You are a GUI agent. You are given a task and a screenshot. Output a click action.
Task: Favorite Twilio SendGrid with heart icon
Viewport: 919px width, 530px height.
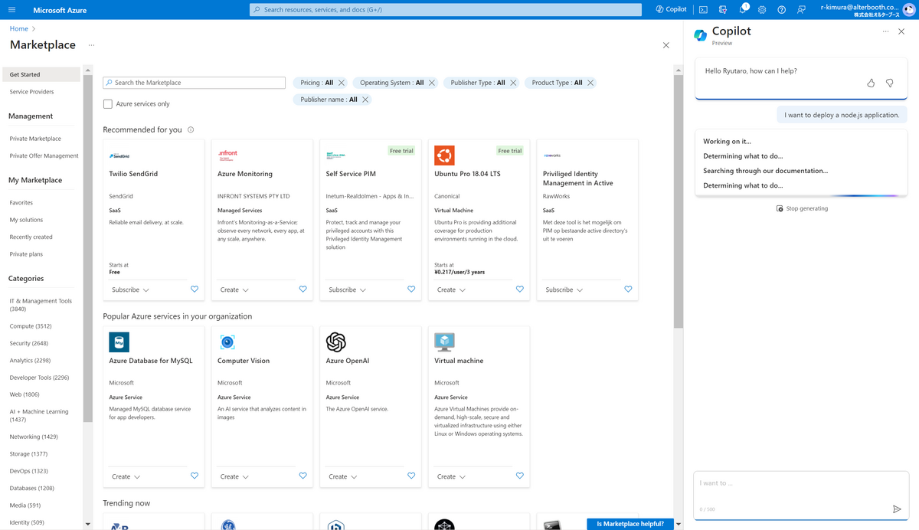pyautogui.click(x=194, y=290)
